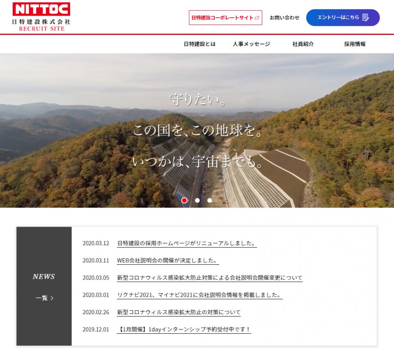Click the date 2019.12.01
This screenshot has width=394, height=351.
coord(96,329)
